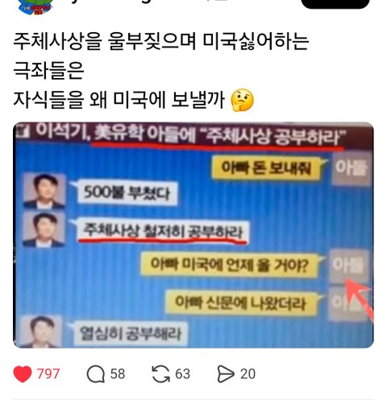Click the underlined bubble 주체사상 철저히 공부하라
The image size is (387, 400).
(163, 232)
